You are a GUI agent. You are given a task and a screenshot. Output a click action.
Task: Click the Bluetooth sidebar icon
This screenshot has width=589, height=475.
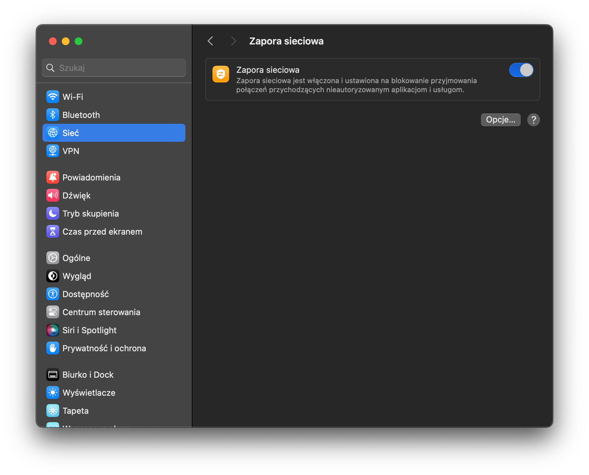[53, 115]
